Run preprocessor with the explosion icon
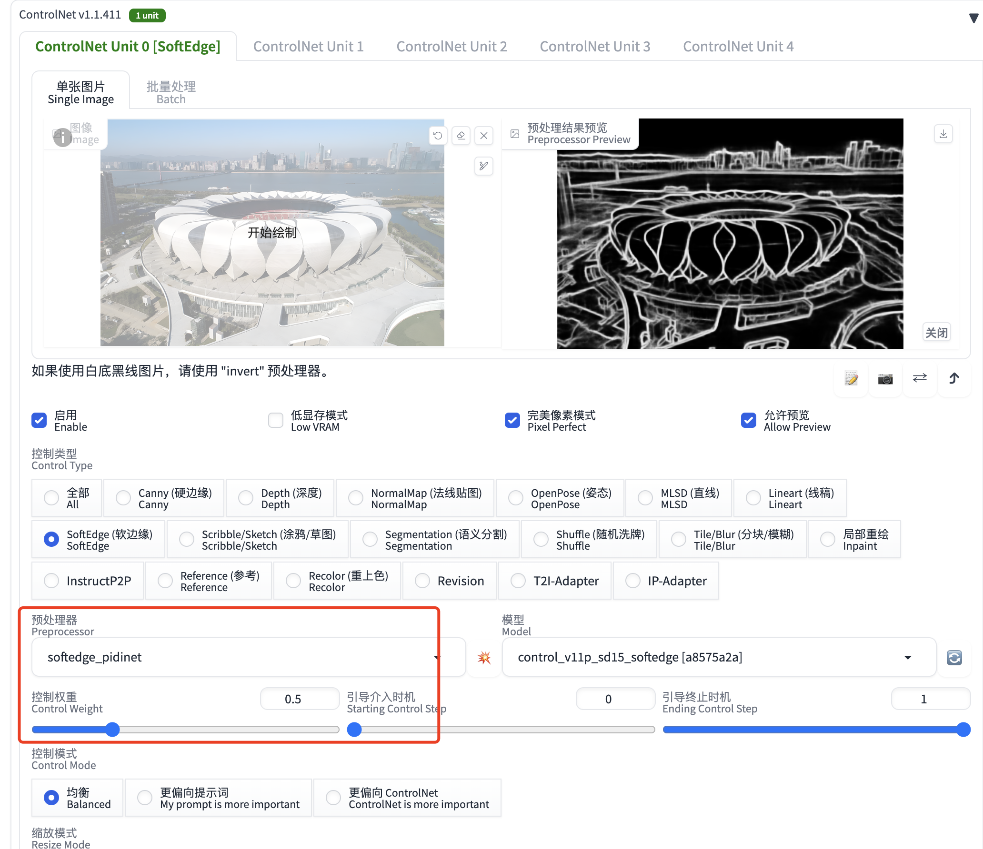The height and width of the screenshot is (849, 983). point(484,658)
